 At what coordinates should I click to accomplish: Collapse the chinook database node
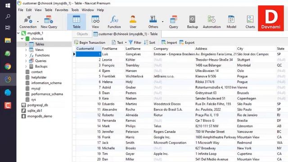[x=22, y=39]
